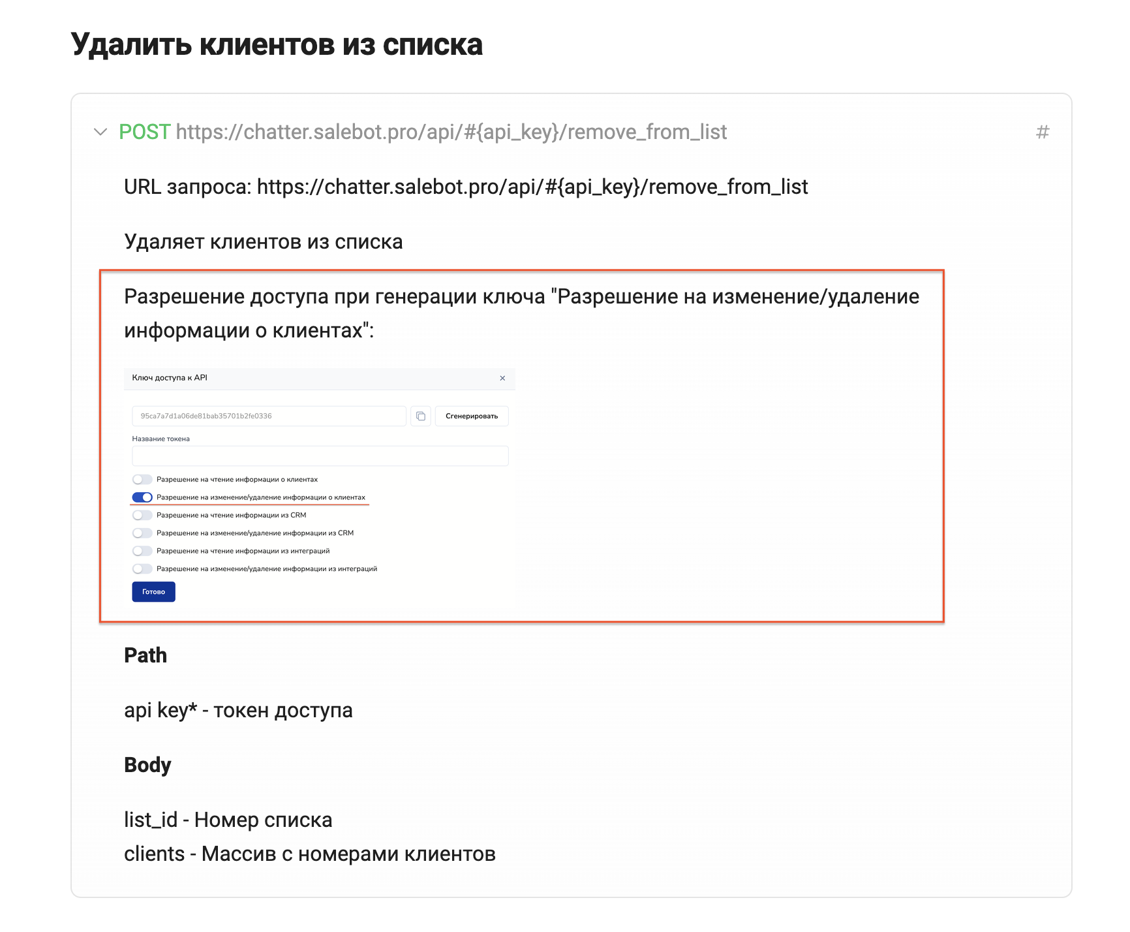Close the Ключ доступа к API dialog
The height and width of the screenshot is (932, 1130).
[x=502, y=378]
